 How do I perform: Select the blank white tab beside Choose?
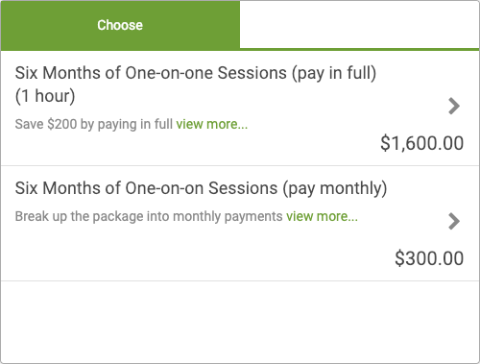click(x=359, y=24)
